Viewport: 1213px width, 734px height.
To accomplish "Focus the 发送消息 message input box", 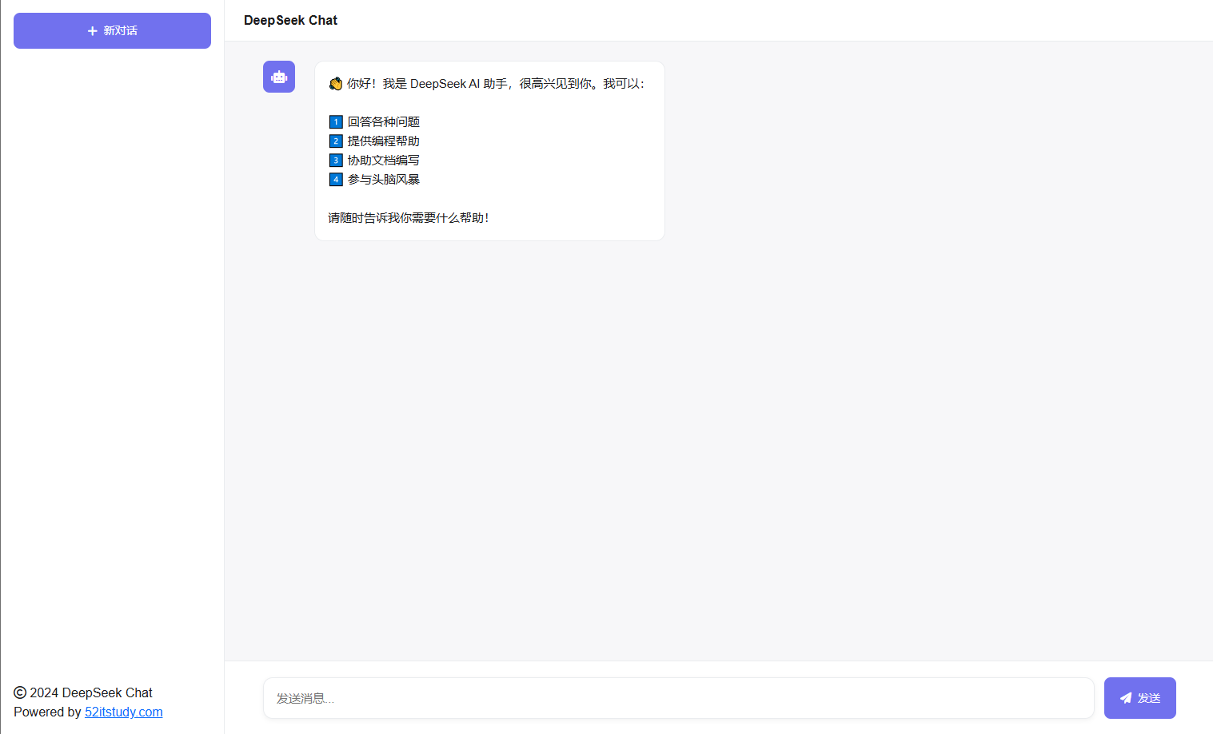I will [x=678, y=698].
